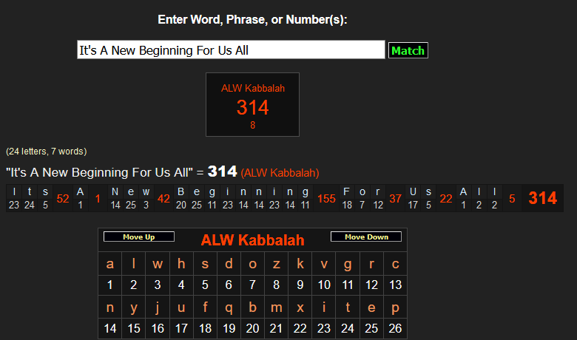The image size is (577, 340).
Task: Click the '24 letters, 7 words' text
Action: click(x=47, y=152)
